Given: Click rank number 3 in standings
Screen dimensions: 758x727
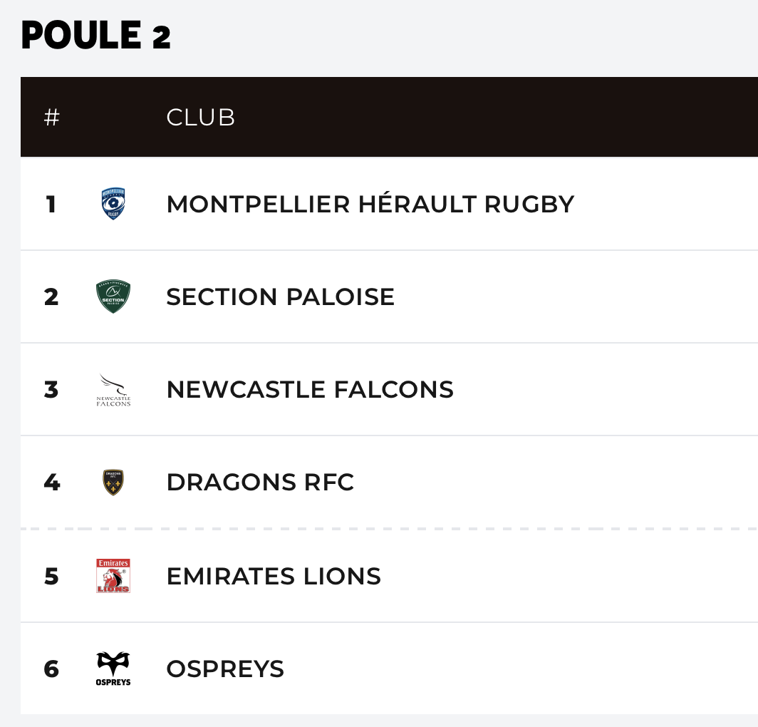Looking at the screenshot, I should (51, 390).
